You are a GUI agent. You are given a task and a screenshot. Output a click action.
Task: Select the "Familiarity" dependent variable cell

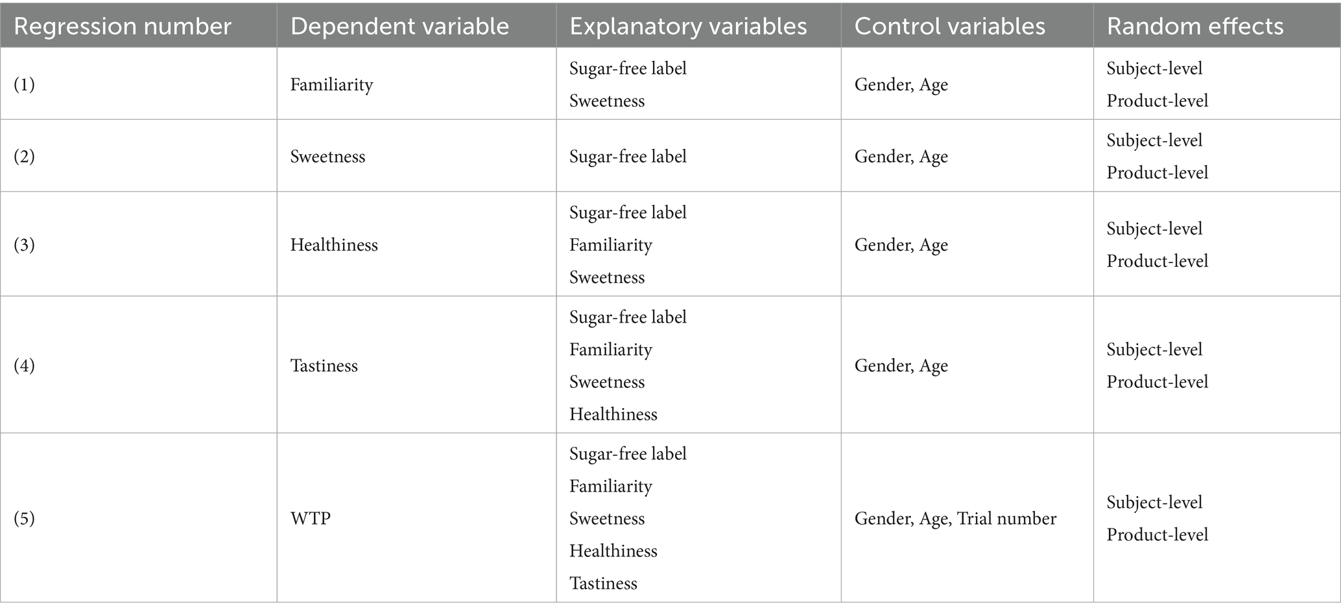pyautogui.click(x=331, y=85)
